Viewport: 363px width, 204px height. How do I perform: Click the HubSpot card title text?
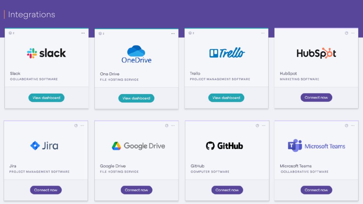click(288, 73)
